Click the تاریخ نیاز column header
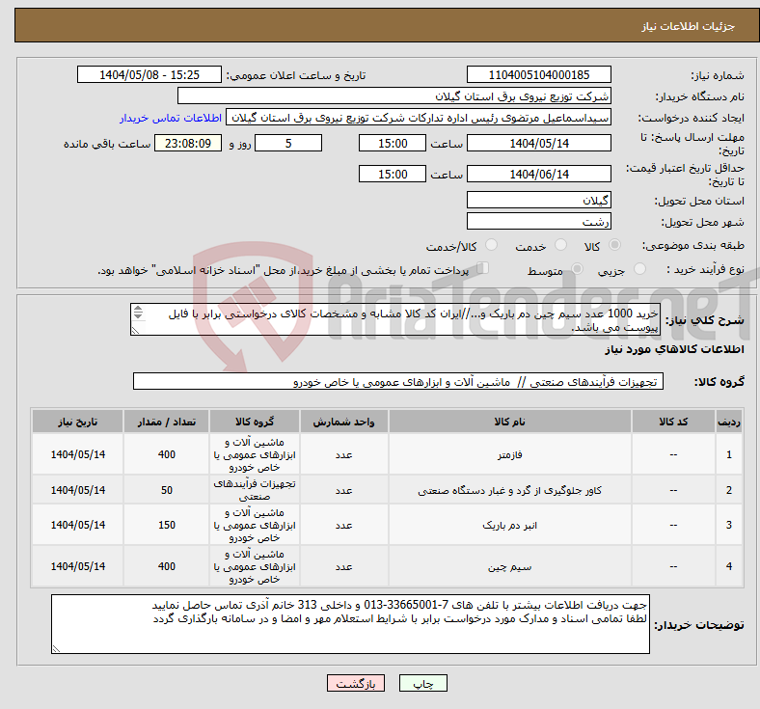Viewport: 760px width, 709px height. (77, 422)
